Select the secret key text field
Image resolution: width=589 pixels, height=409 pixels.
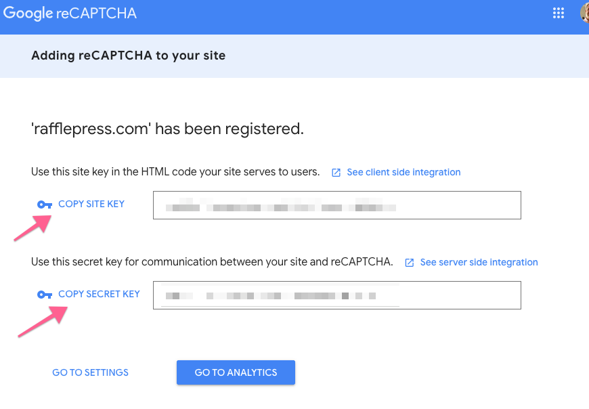pyautogui.click(x=336, y=295)
